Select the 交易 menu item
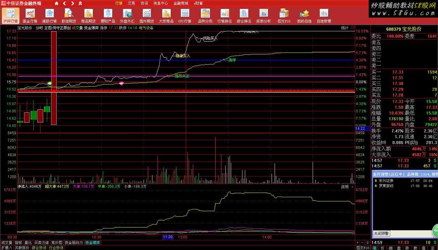Screen dimensions: 438x250 coord(131,3)
